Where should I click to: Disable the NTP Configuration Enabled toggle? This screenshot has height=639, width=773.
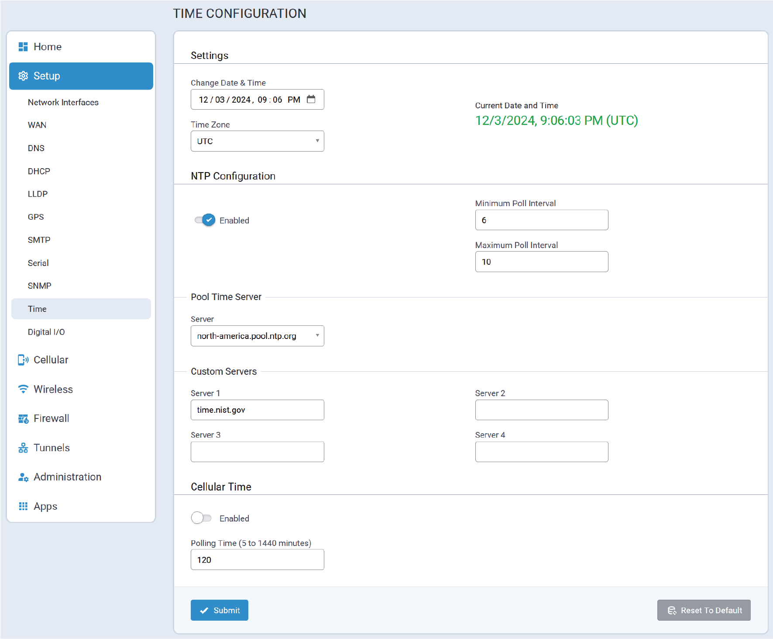[x=205, y=220]
